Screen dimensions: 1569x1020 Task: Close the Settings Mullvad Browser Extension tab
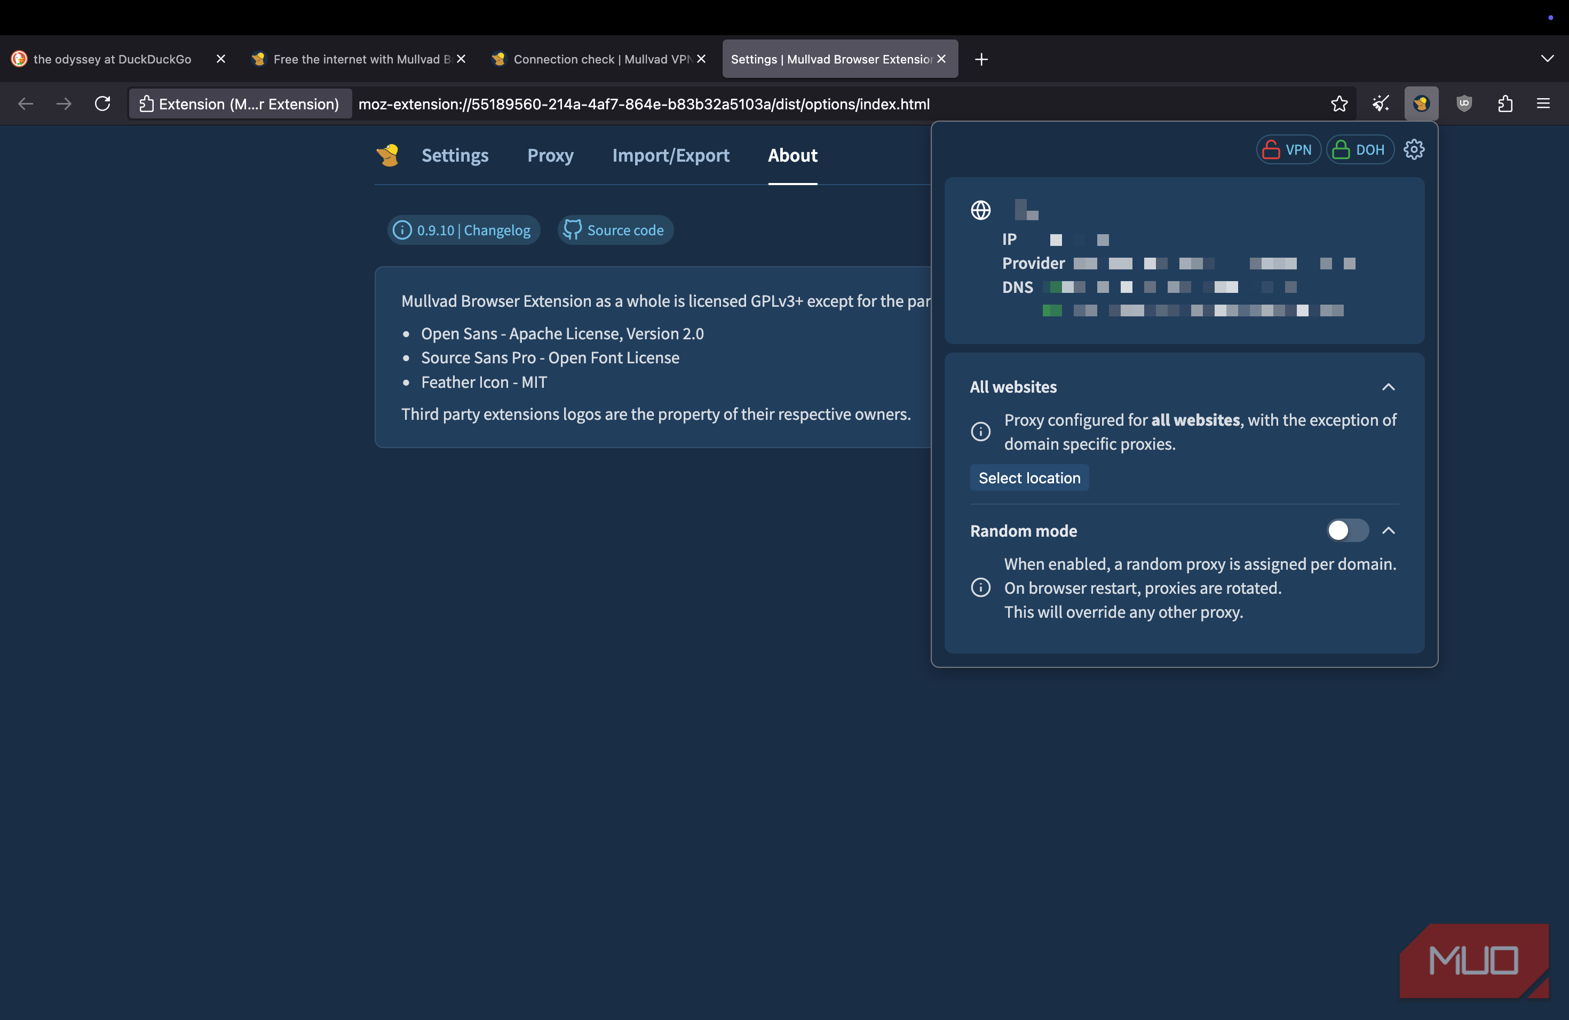pyautogui.click(x=941, y=59)
